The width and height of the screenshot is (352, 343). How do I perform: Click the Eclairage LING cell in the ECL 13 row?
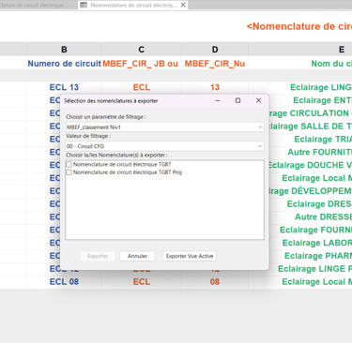tap(300, 87)
